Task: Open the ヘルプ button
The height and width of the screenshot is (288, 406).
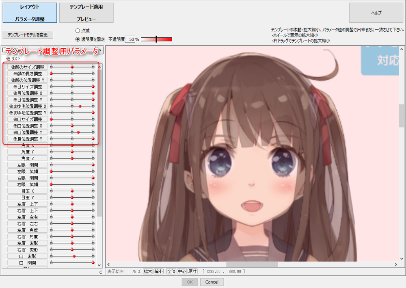Action: pos(376,13)
